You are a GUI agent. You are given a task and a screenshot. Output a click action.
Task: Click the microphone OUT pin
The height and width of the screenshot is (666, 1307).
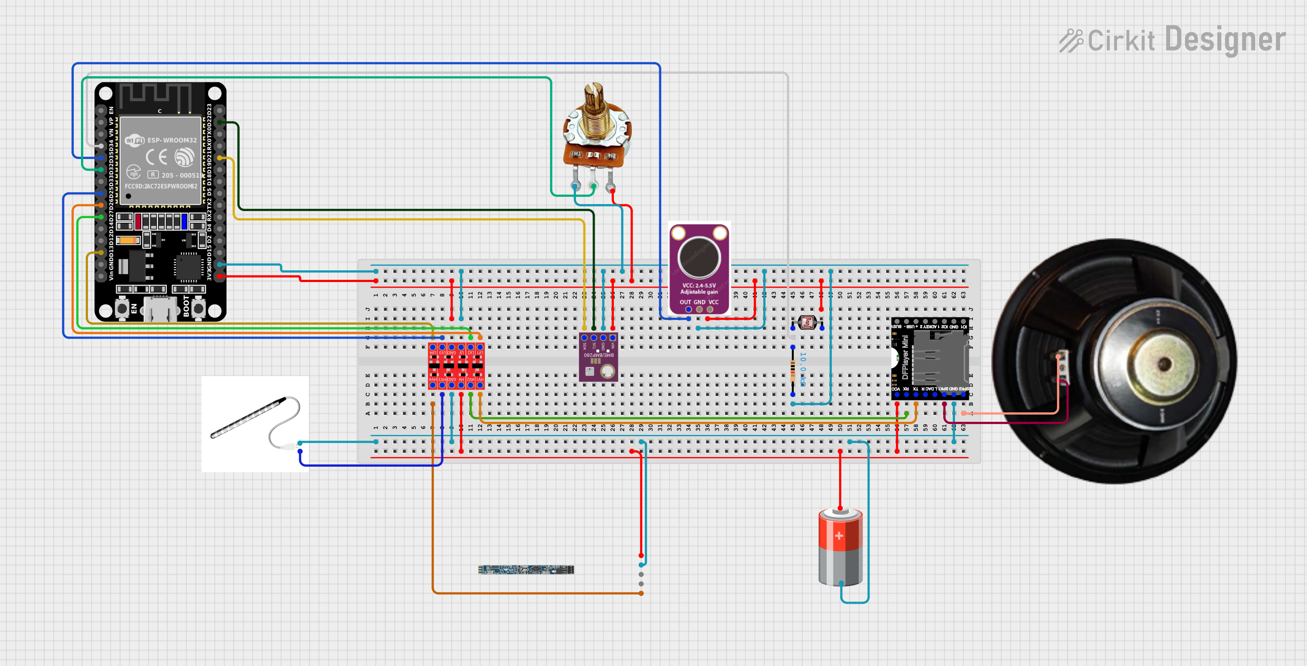(688, 309)
